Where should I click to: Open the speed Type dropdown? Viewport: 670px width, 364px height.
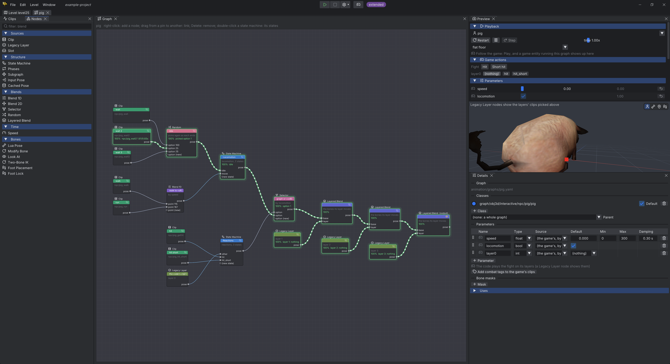(x=529, y=238)
